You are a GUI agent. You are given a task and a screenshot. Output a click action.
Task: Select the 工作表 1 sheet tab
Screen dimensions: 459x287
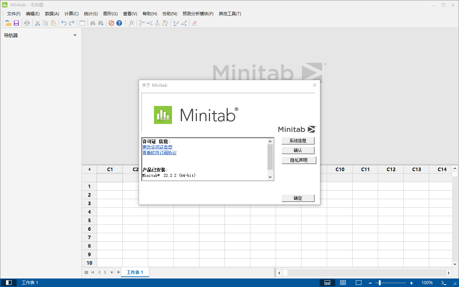coord(135,272)
